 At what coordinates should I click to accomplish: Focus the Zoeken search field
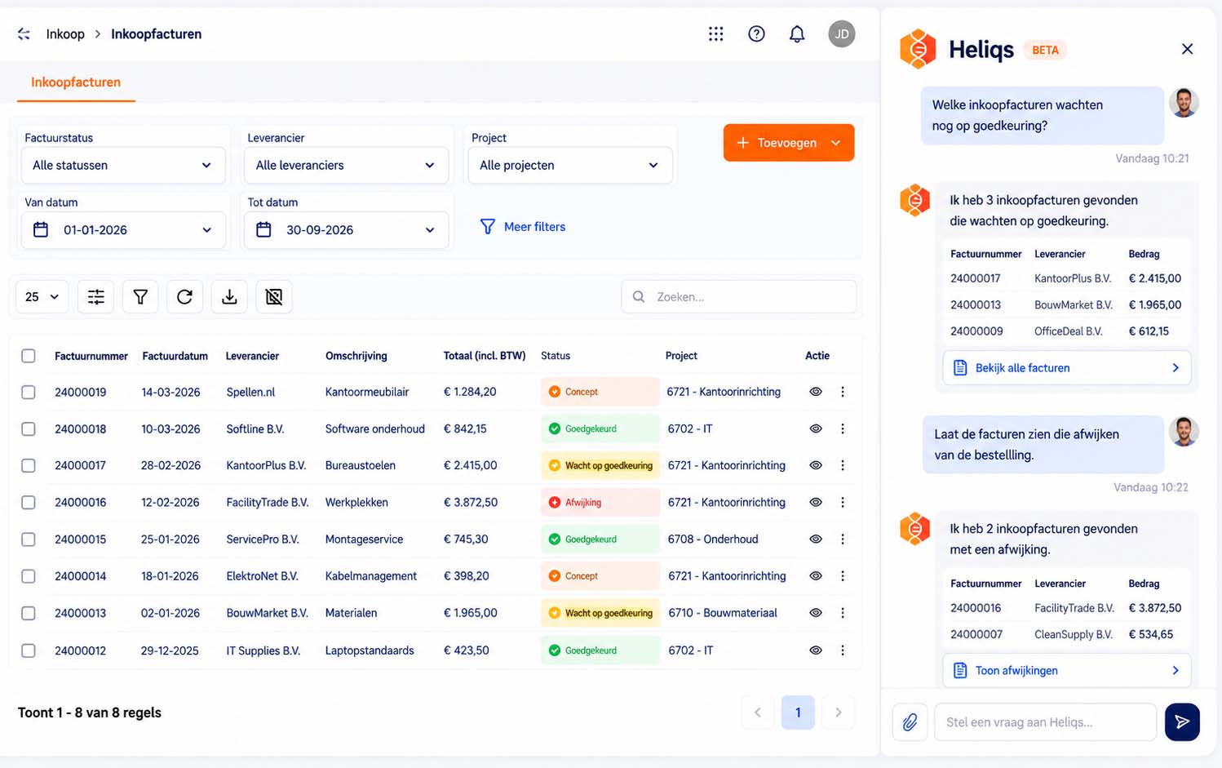click(739, 297)
